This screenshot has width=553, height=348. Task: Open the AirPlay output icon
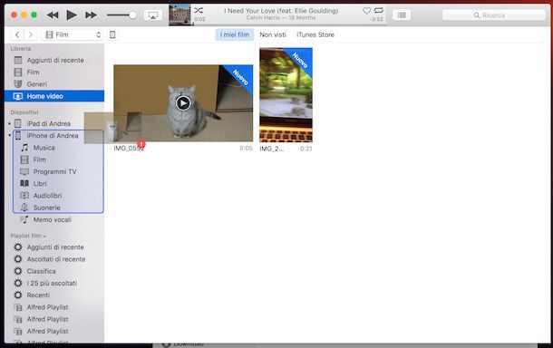point(153,15)
